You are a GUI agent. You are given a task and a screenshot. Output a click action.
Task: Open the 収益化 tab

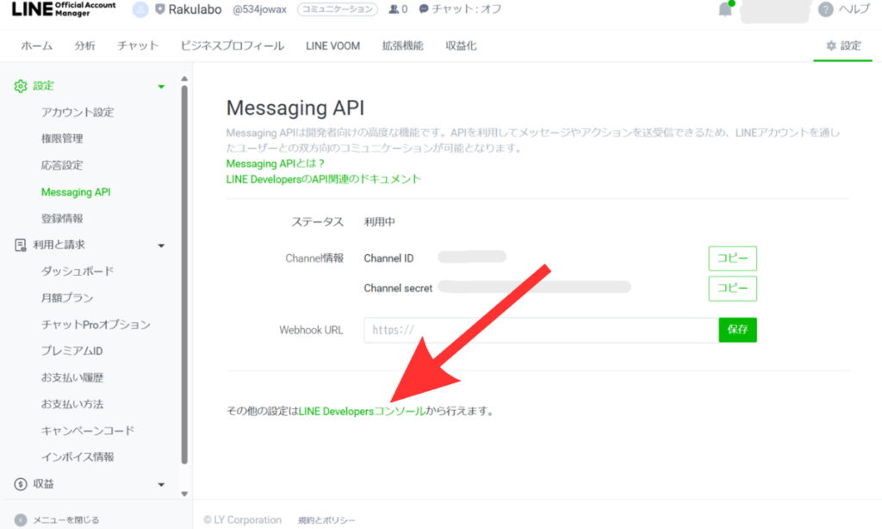pyautogui.click(x=462, y=47)
